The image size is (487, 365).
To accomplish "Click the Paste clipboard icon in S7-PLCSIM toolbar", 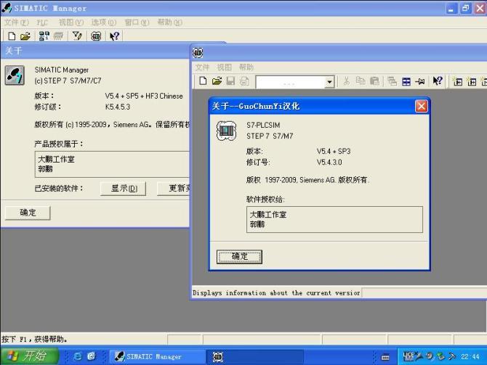I will (374, 81).
